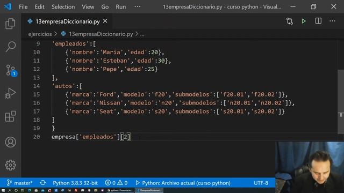Click master* git branch in status bar
Image resolution: width=344 pixels, height=193 pixels.
(x=19, y=183)
